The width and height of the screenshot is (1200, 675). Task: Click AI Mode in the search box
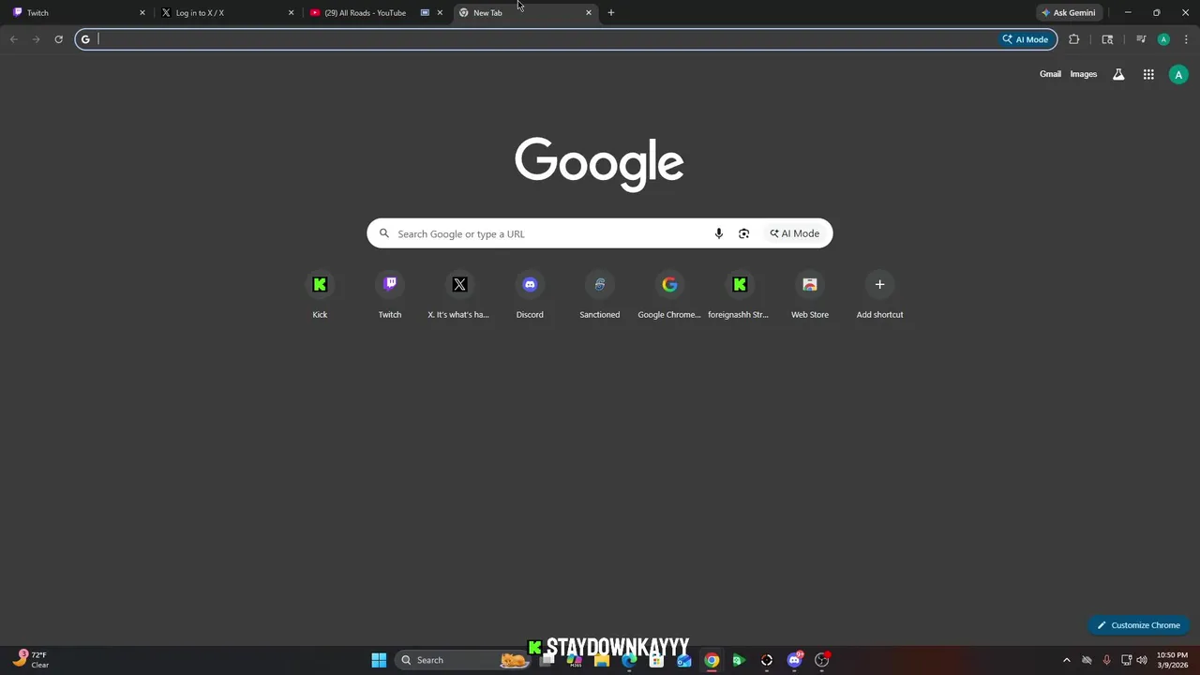pos(795,233)
